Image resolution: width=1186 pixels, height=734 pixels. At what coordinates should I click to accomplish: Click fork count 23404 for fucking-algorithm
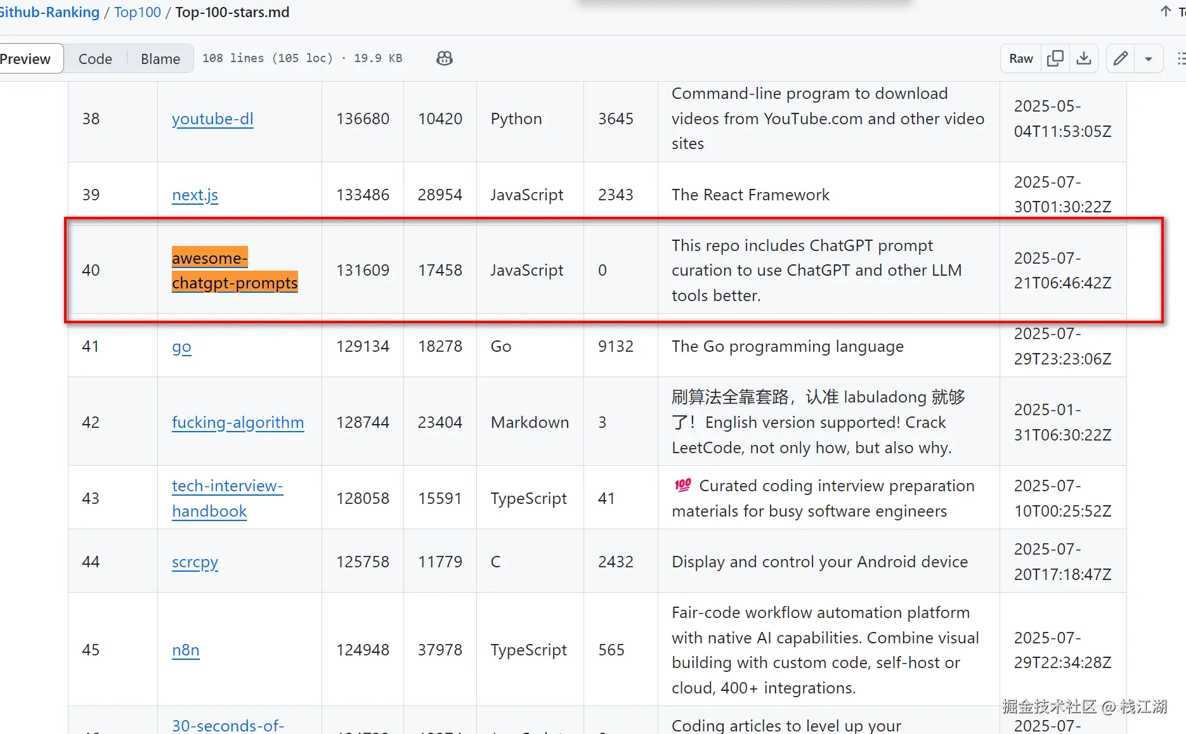(440, 422)
